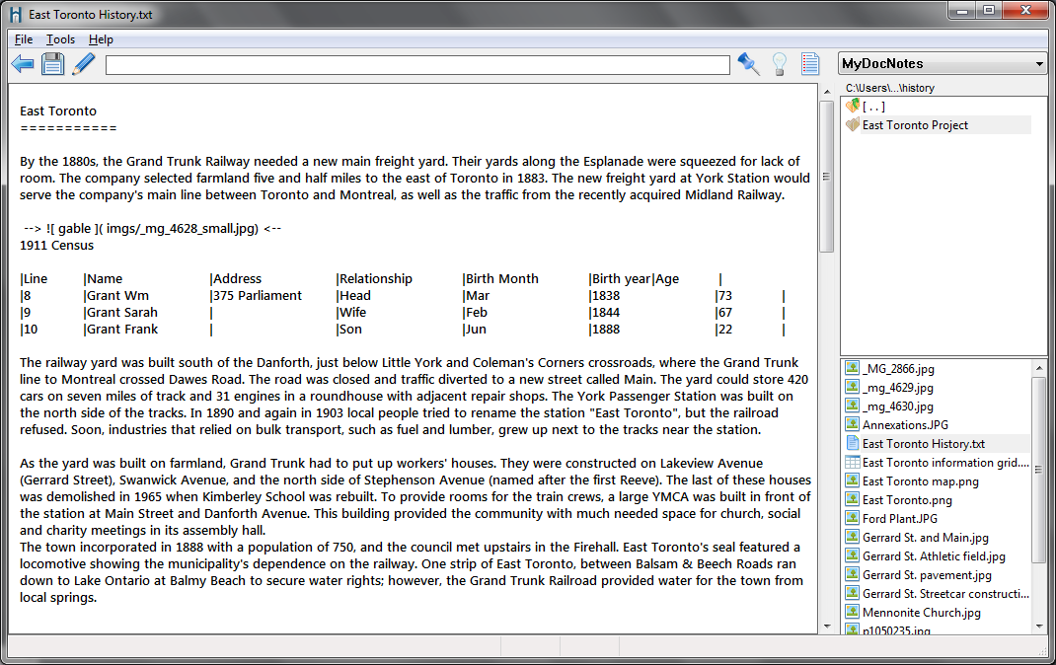Image resolution: width=1056 pixels, height=665 pixels.
Task: Click the Grant Frank name cell
Action: click(x=122, y=330)
